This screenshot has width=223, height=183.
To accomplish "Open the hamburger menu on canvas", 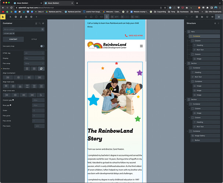I will (x=141, y=46).
